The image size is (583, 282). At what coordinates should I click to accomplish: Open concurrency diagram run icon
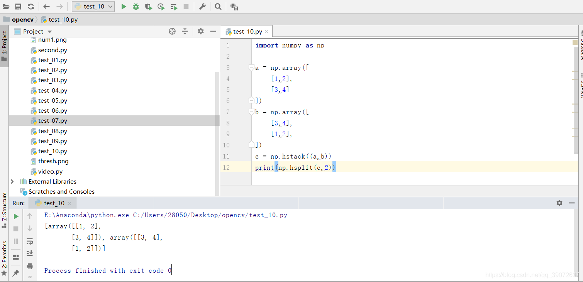click(174, 7)
